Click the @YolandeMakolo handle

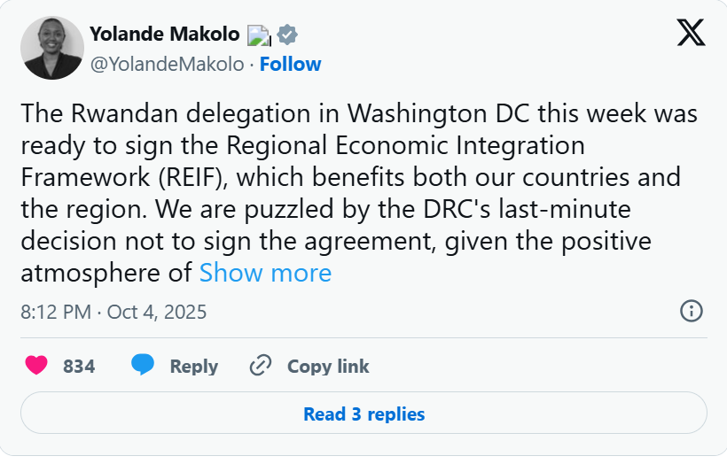[x=166, y=64]
